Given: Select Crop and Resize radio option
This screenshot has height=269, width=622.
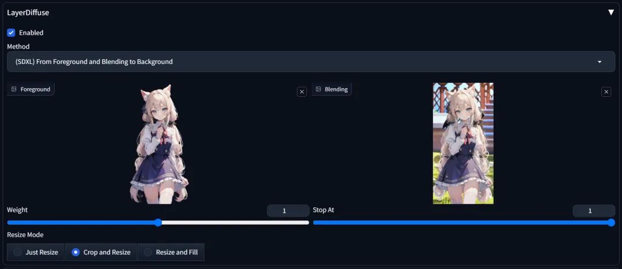Looking at the screenshot, I should [101, 252].
